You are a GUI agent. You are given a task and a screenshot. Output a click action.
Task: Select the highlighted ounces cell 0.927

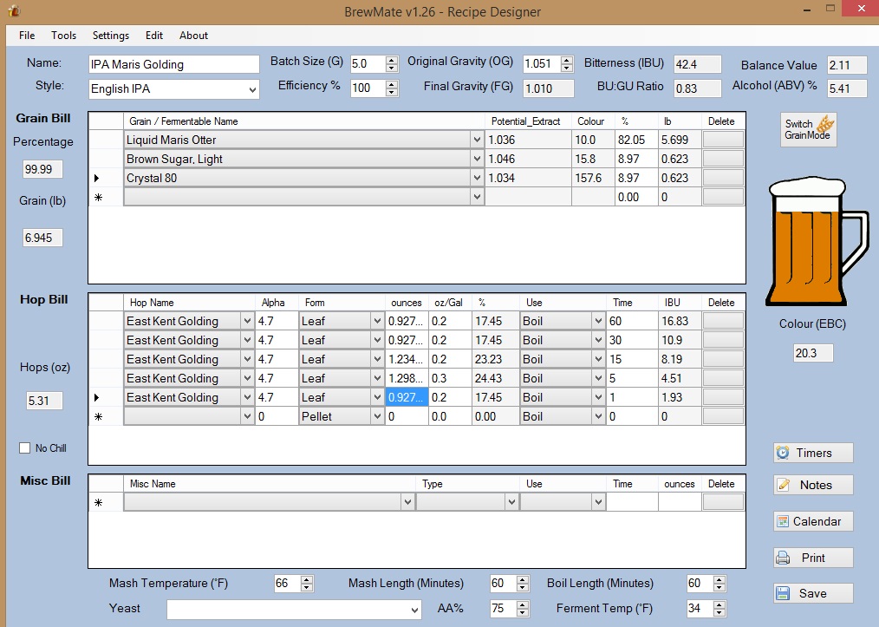point(407,397)
